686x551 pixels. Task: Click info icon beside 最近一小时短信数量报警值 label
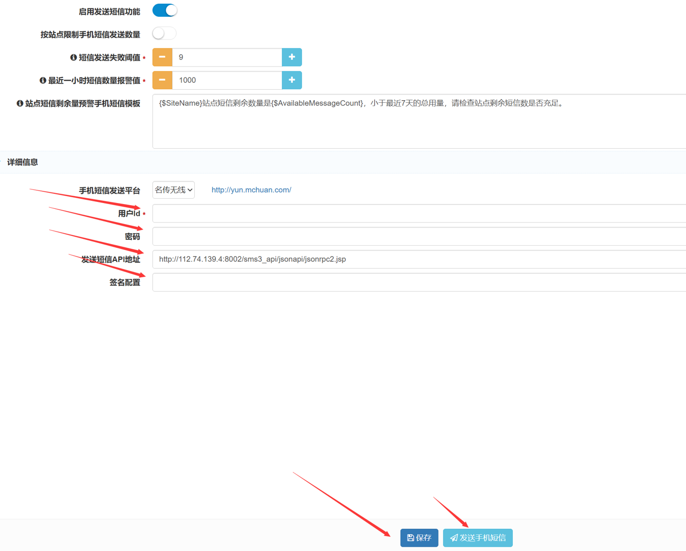tap(43, 81)
